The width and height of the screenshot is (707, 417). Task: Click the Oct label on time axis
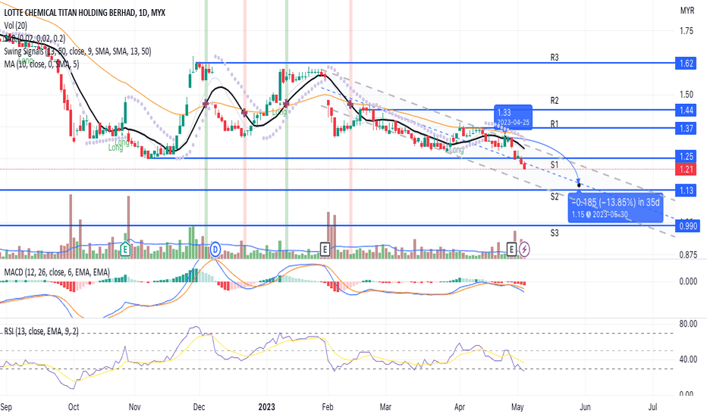tap(74, 406)
